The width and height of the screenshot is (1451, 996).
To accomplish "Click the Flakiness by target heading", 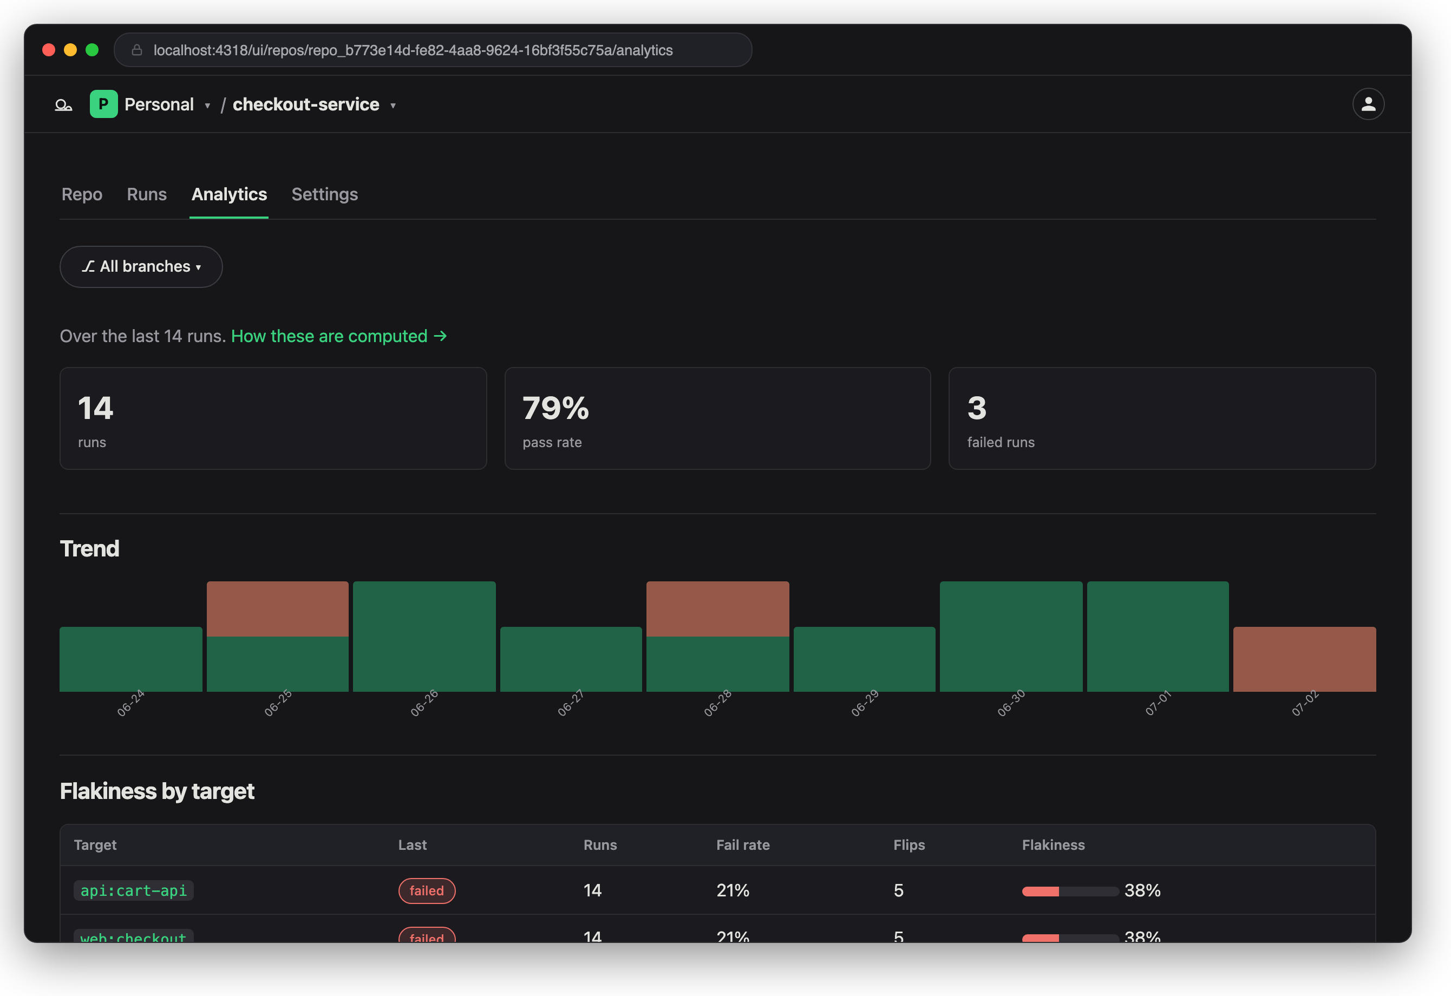I will [158, 791].
